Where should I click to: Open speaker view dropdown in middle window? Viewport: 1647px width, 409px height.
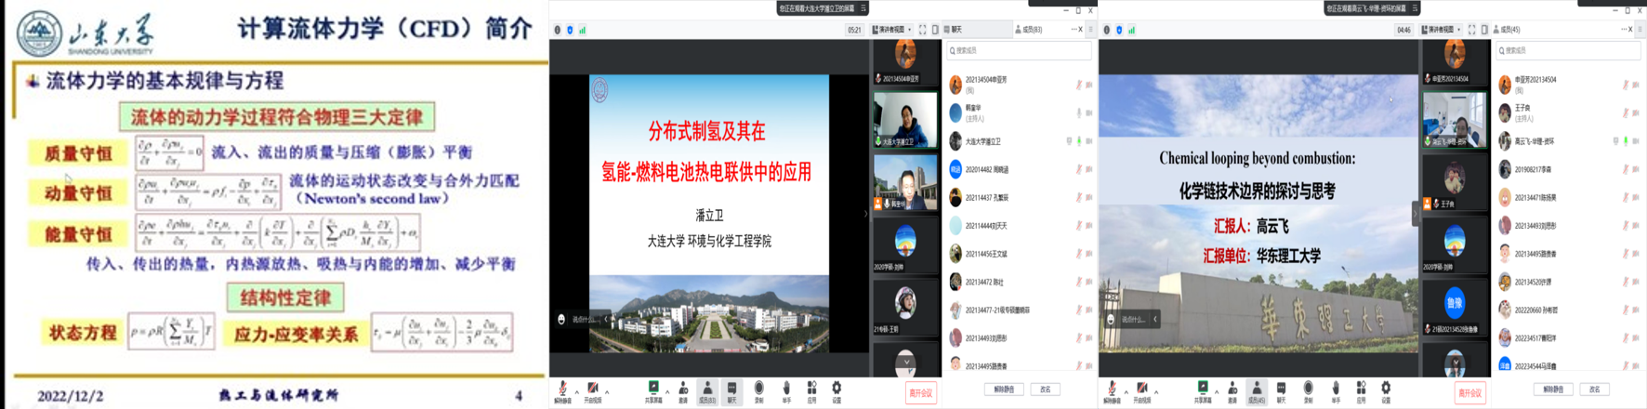tap(891, 30)
